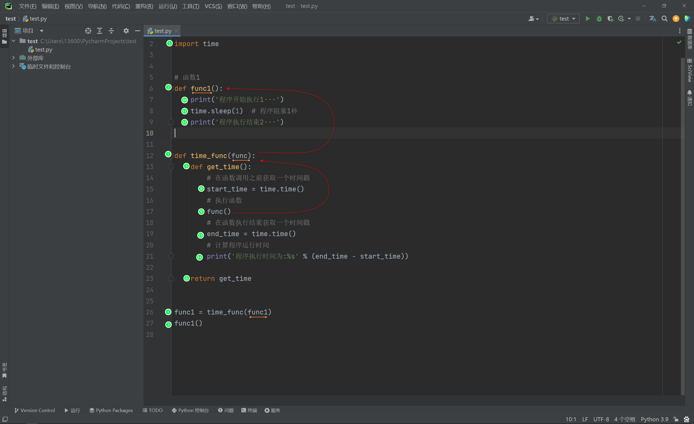Viewport: 694px width, 424px height.
Task: Click test breadcrumb in navigation bar
Action: pyautogui.click(x=10, y=19)
